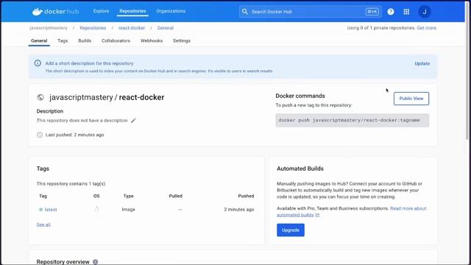Open the user avatar J menu

coord(425,12)
